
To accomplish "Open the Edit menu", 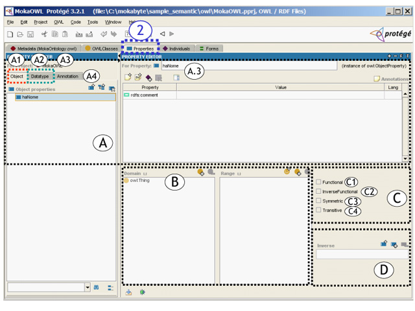I will click(24, 22).
